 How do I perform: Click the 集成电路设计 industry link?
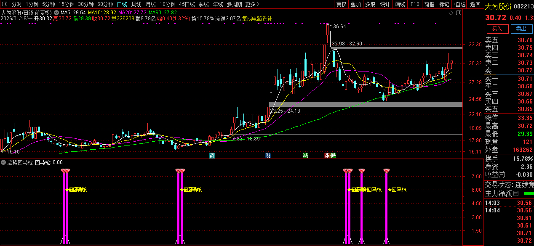pos(257,19)
